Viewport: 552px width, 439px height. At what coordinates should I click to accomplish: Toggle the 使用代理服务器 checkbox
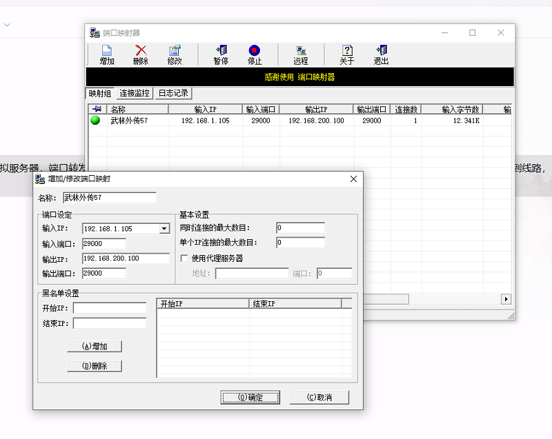(184, 258)
